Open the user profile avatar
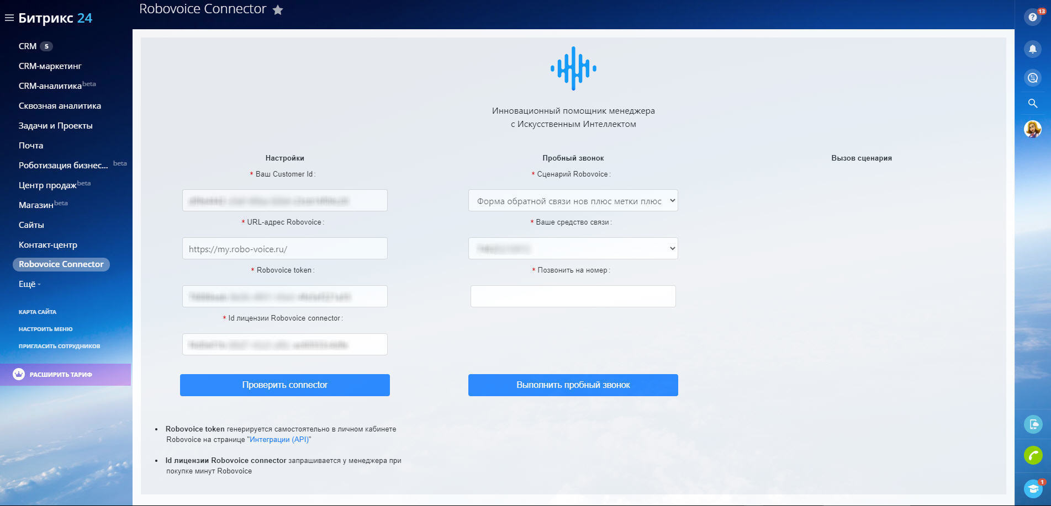The width and height of the screenshot is (1051, 506). 1032,129
